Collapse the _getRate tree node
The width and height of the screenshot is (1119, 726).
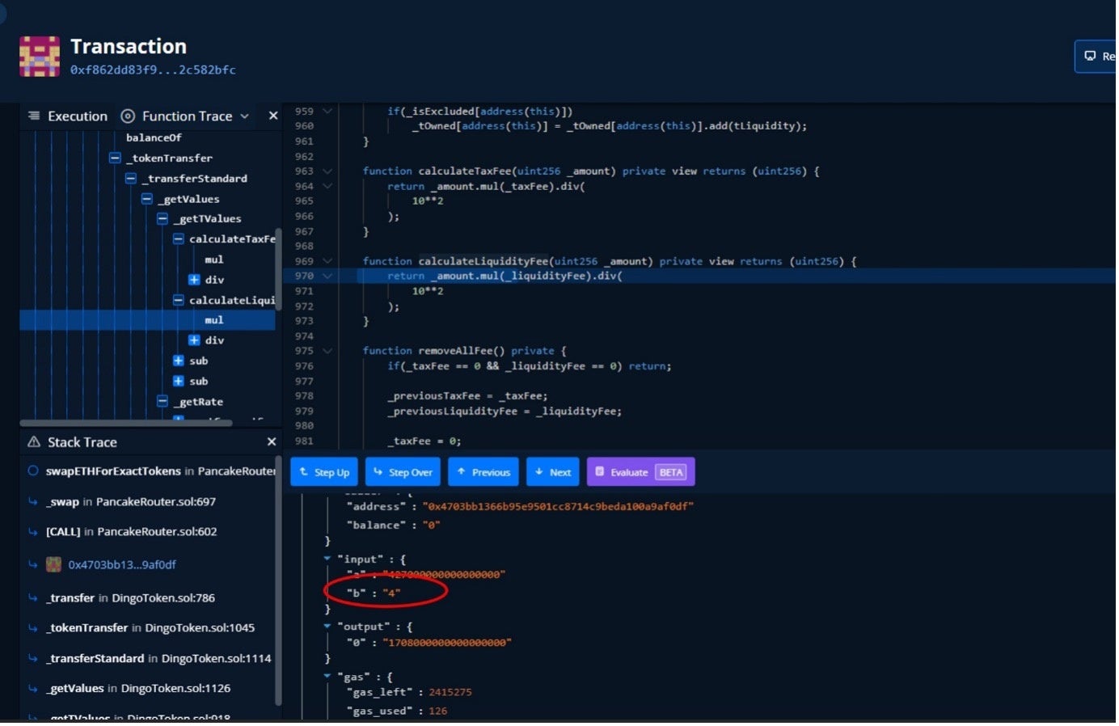(x=163, y=402)
